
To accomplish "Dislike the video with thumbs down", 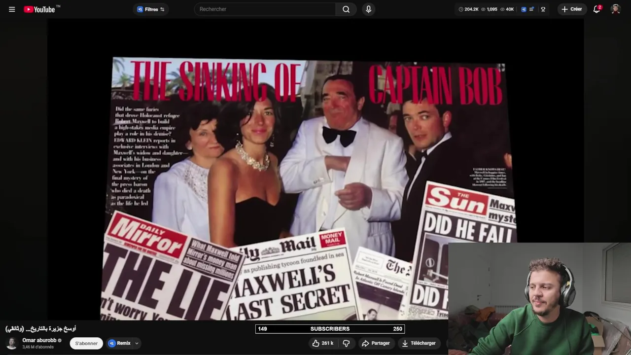I will pyautogui.click(x=347, y=343).
